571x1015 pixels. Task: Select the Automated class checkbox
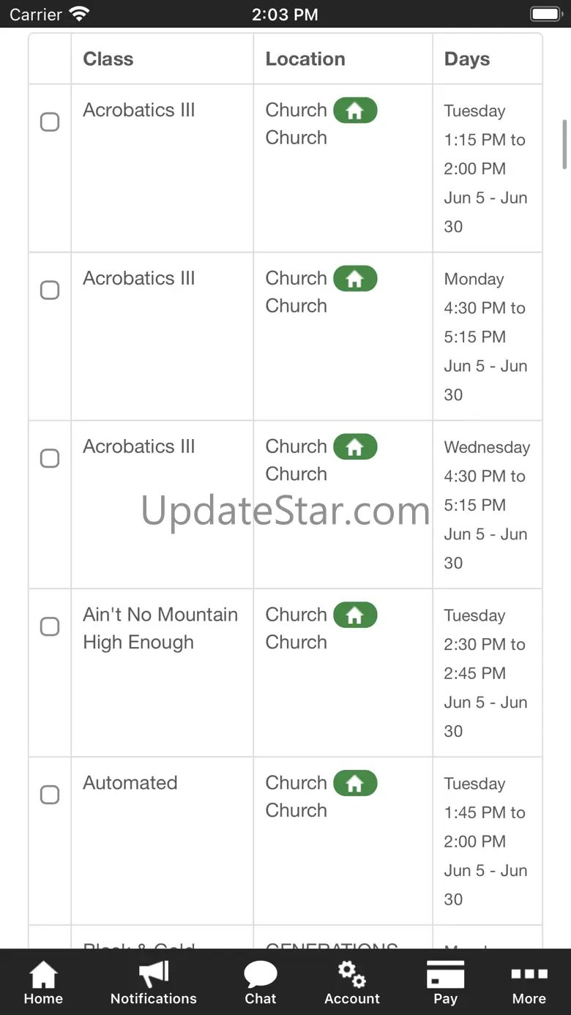coord(50,795)
